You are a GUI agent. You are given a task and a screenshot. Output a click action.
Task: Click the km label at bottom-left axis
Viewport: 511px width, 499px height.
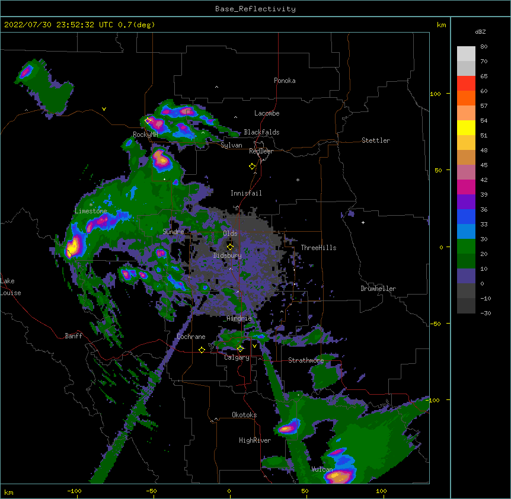8,492
